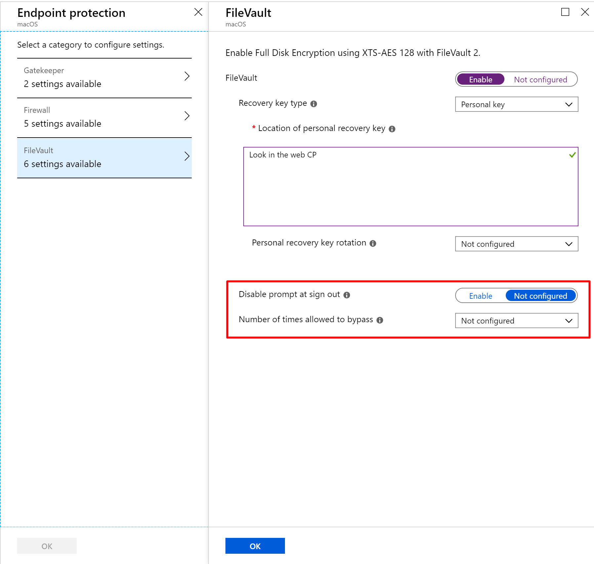Open the Personal recovery key rotation dropdown
The width and height of the screenshot is (594, 564).
[516, 244]
